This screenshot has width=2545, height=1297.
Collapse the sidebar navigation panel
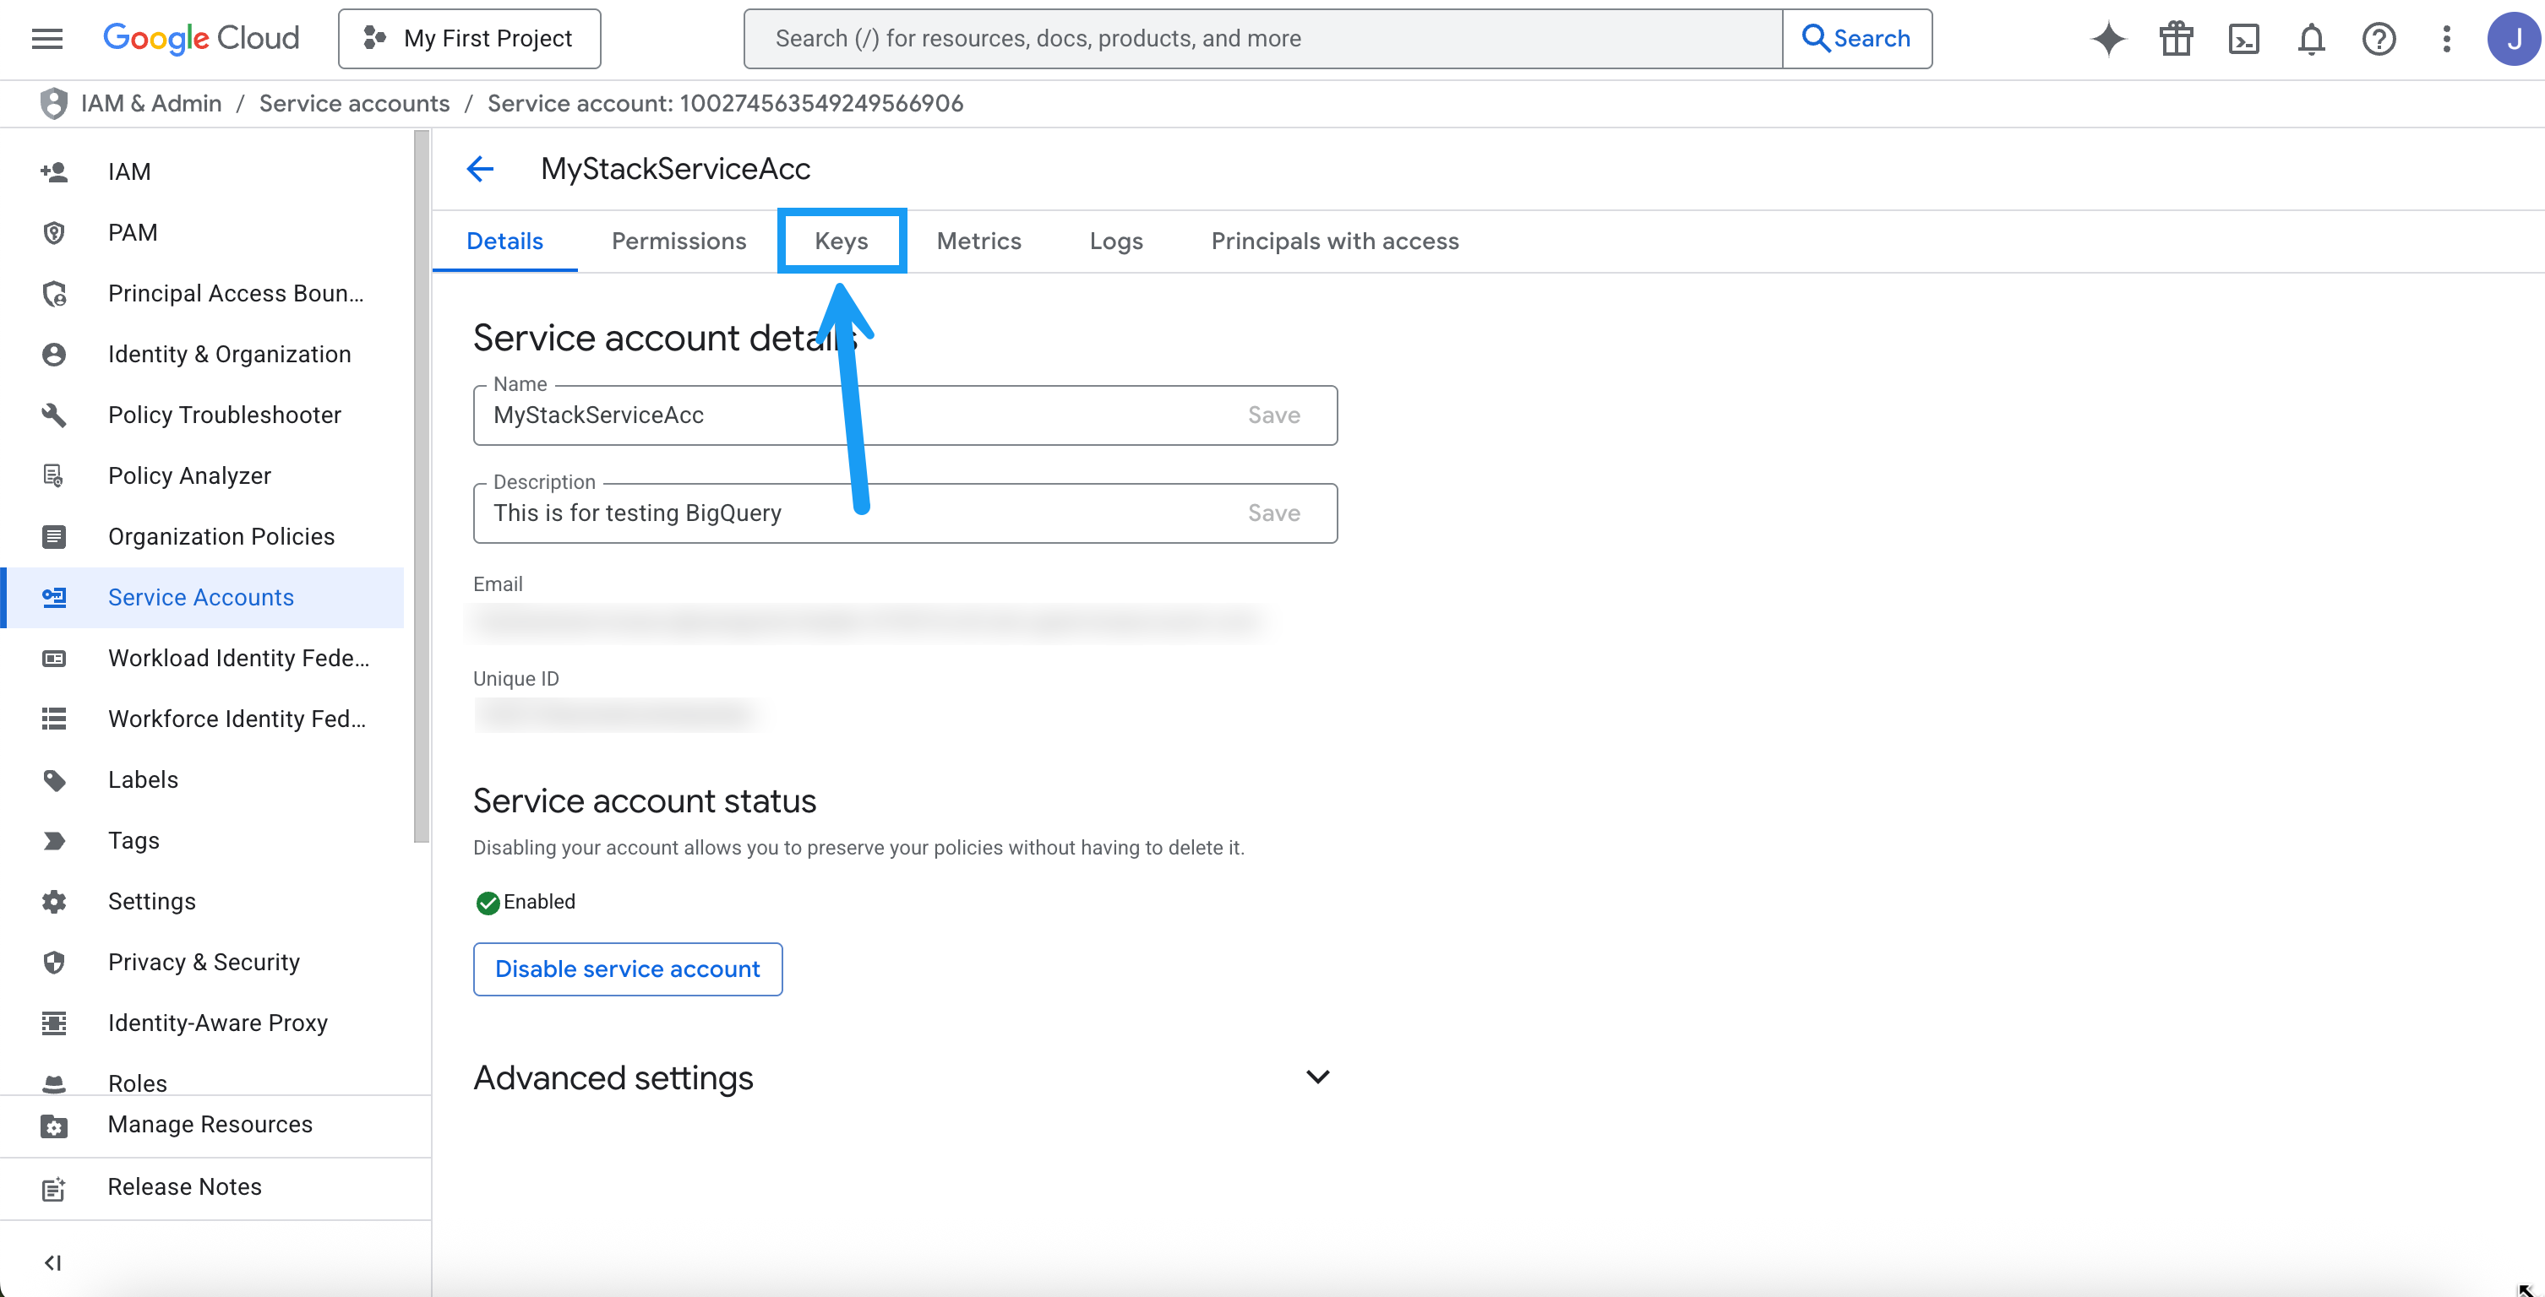[x=53, y=1262]
